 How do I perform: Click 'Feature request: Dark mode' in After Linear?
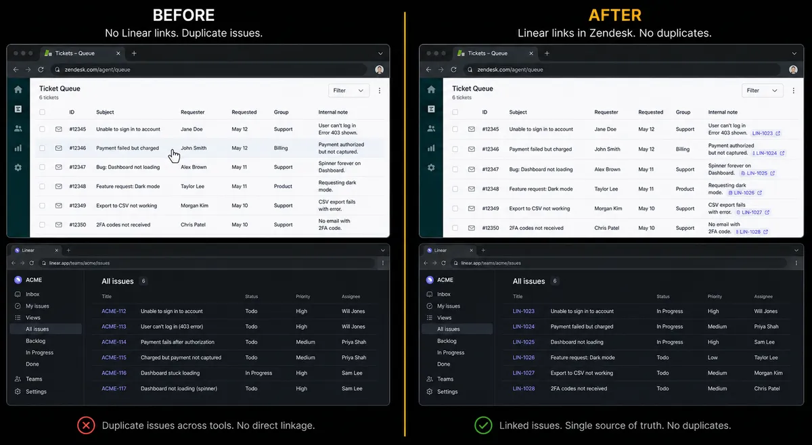coord(583,358)
